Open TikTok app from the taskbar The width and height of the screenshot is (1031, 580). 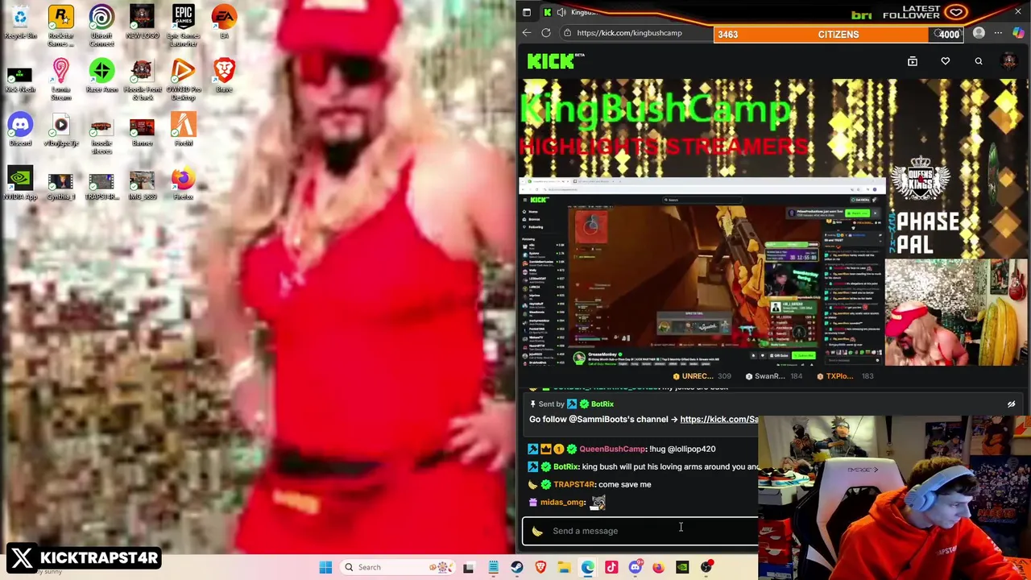pos(611,567)
